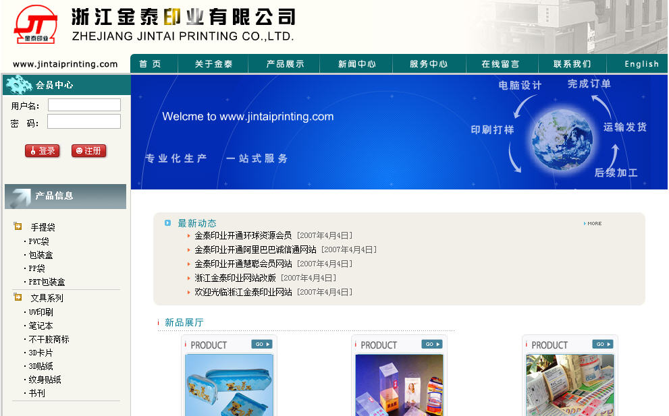This screenshot has width=669, height=416.
Task: Click the red 注册 register button
Action: tap(88, 151)
